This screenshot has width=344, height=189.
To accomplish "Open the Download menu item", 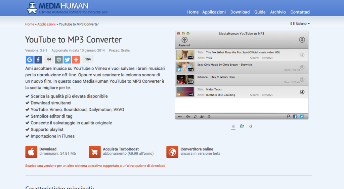I will [x=240, y=12].
